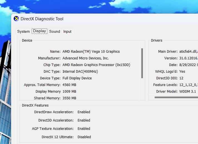Image resolution: width=198 pixels, height=144 pixels.
Task: Click the DirectX Features group label
Action: 35,105
